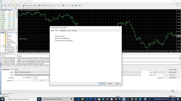Click the USDJPY row in Market Watch
Image resolution: width=181 pixels, height=101 pixels.
click(x=8, y=19)
